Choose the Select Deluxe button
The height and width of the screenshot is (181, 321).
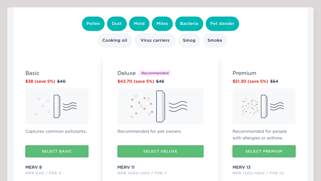pos(160,151)
